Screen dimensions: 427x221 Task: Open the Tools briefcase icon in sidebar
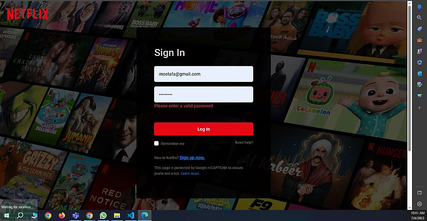(419, 40)
